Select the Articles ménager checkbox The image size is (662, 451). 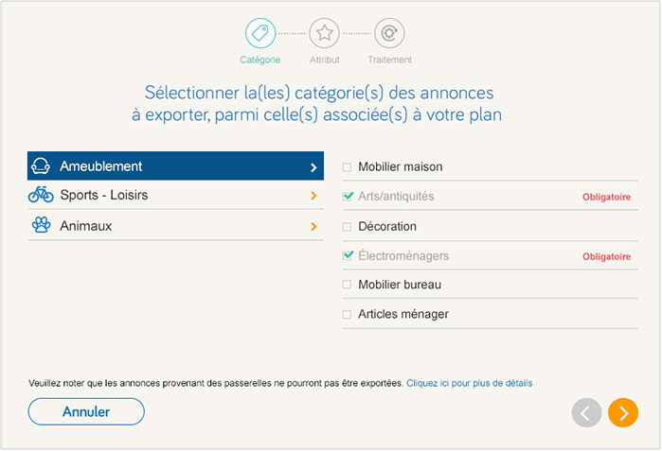(x=348, y=314)
